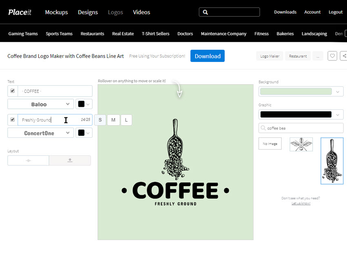Click the Download button
The height and width of the screenshot is (263, 347).
click(x=207, y=56)
